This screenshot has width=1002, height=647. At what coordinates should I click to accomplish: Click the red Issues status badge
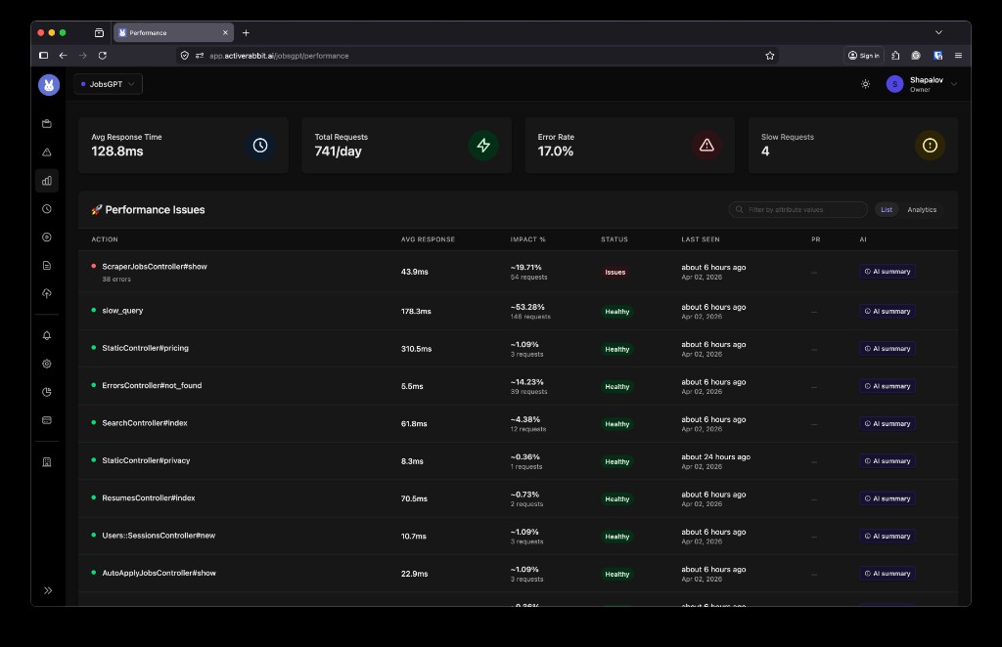(615, 272)
